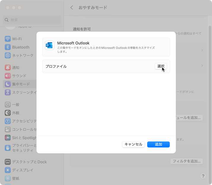Click the 選択 button for プロファイル
Screen dimensions: 212x185
(161, 66)
